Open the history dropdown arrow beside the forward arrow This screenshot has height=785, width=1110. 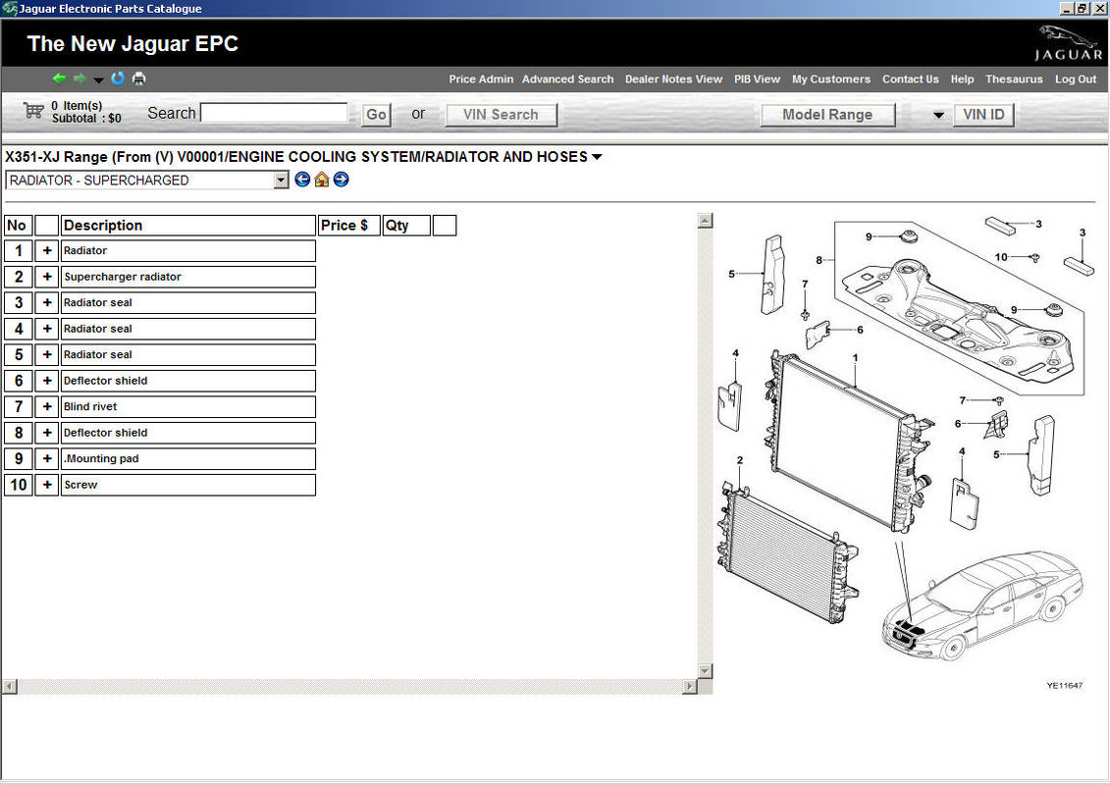click(98, 80)
